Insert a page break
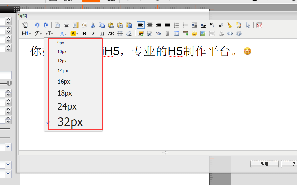The image size is (297, 185). [x=212, y=33]
